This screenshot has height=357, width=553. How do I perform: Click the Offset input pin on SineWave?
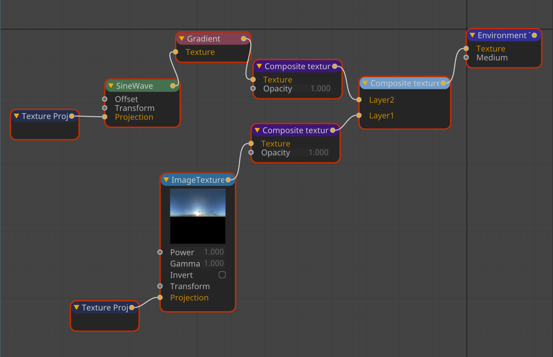[105, 99]
